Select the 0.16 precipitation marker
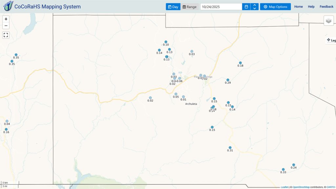The width and height of the screenshot is (336, 189). coord(6,129)
